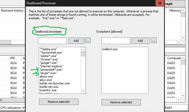Screen dimensions: 189x112
Task: Select mailbird.exe in exceptions list
Action: [110, 49]
